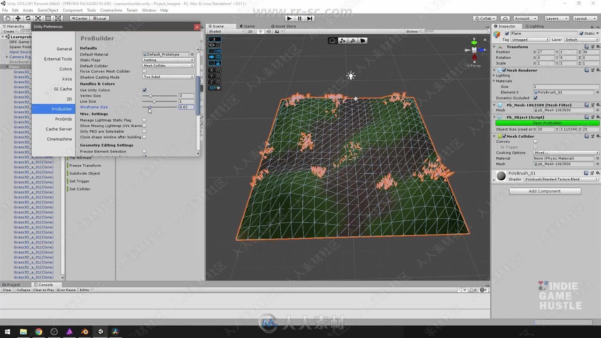Screen dimensions: 601x338
Task: Open File Explorer from the taskbar
Action: 23,331
